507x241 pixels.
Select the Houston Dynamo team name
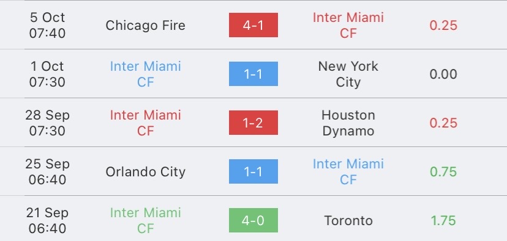coord(348,123)
